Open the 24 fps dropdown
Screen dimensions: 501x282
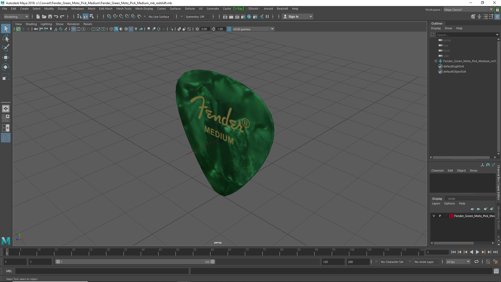click(458, 262)
